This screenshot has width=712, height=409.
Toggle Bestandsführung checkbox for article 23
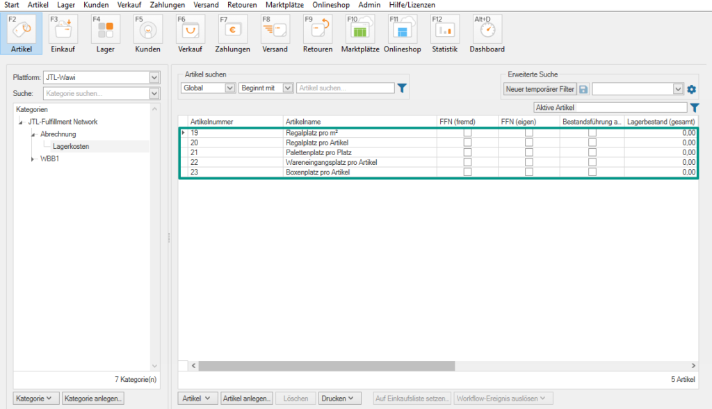(x=592, y=172)
